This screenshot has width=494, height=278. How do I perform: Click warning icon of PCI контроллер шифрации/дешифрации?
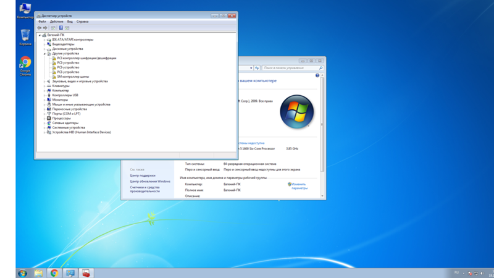54,58
